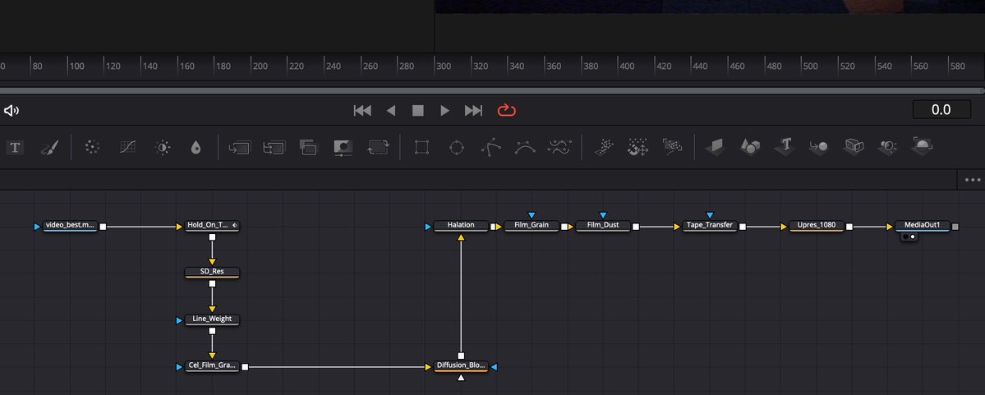Click the current time field showing 0.0

click(941, 109)
